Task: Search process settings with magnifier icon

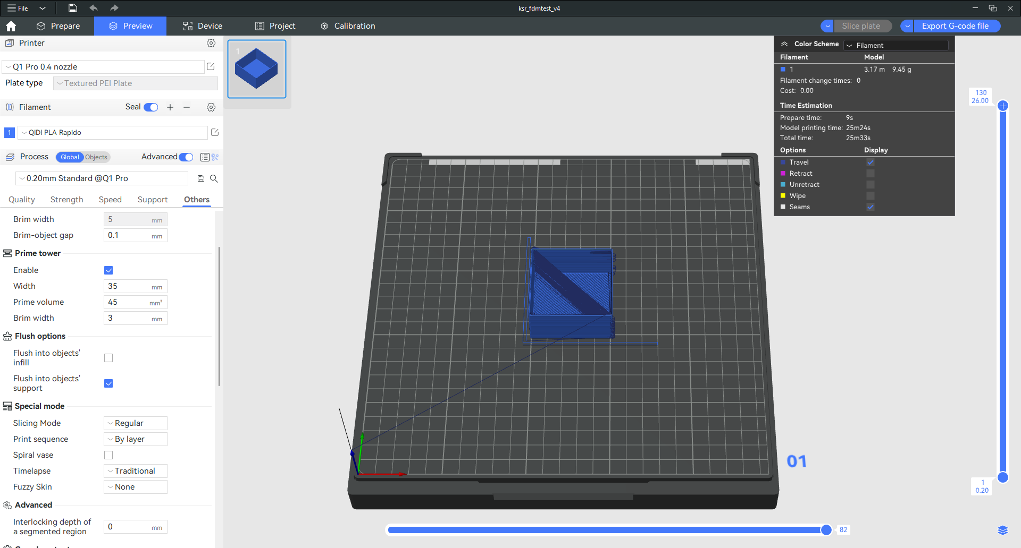Action: coord(214,178)
